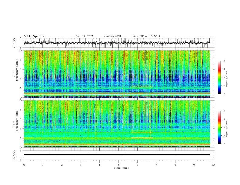The image size is (240, 185).
Task: Select lower color bar label "log(PSD)(V²/Hz)"
Action: (227, 129)
